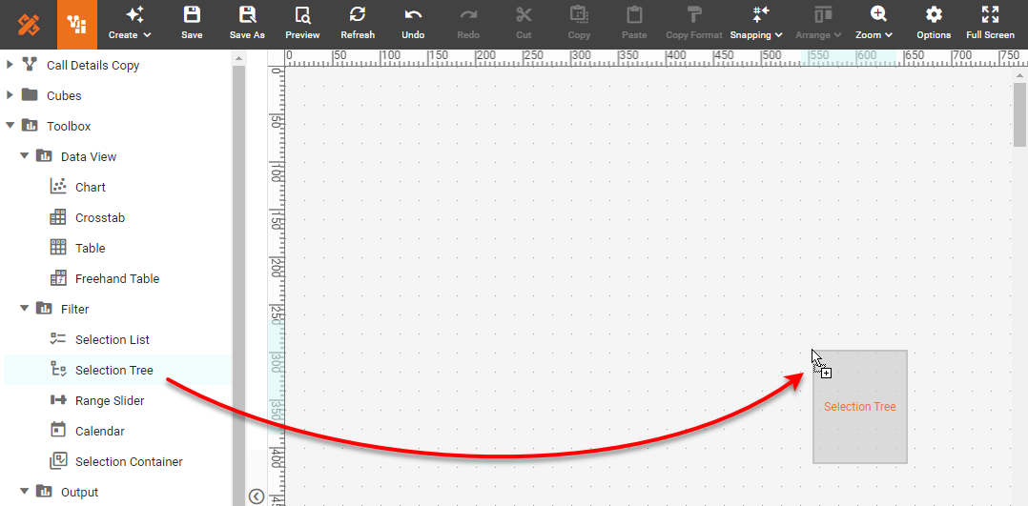Open the Snapping dropdown
This screenshot has width=1028, height=506.
[756, 24]
